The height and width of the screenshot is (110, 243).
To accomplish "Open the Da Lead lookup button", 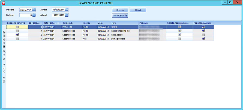I will [34, 15].
